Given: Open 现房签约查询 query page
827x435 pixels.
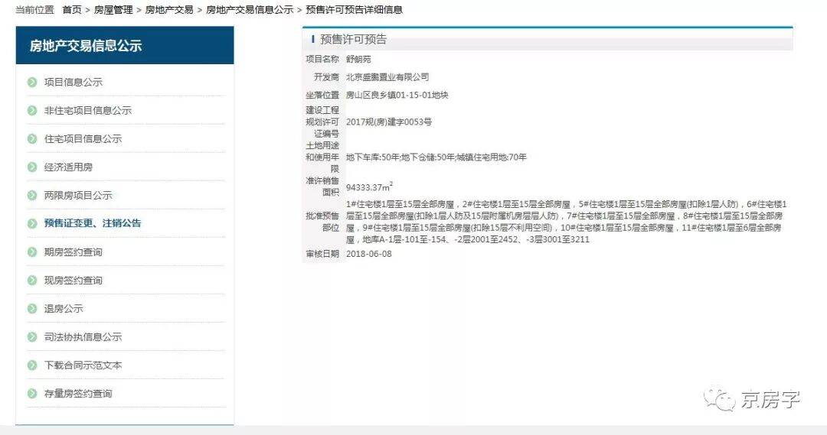Looking at the screenshot, I should pos(74,281).
